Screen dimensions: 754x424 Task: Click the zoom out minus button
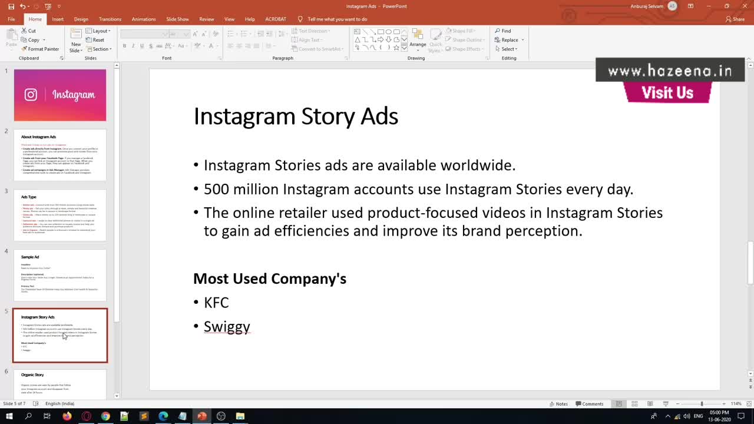pyautogui.click(x=677, y=404)
